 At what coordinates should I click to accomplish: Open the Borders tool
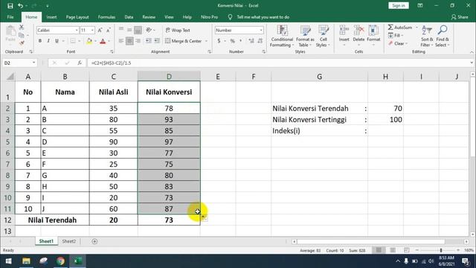click(x=73, y=41)
